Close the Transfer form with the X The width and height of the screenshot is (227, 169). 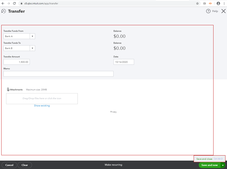(223, 11)
